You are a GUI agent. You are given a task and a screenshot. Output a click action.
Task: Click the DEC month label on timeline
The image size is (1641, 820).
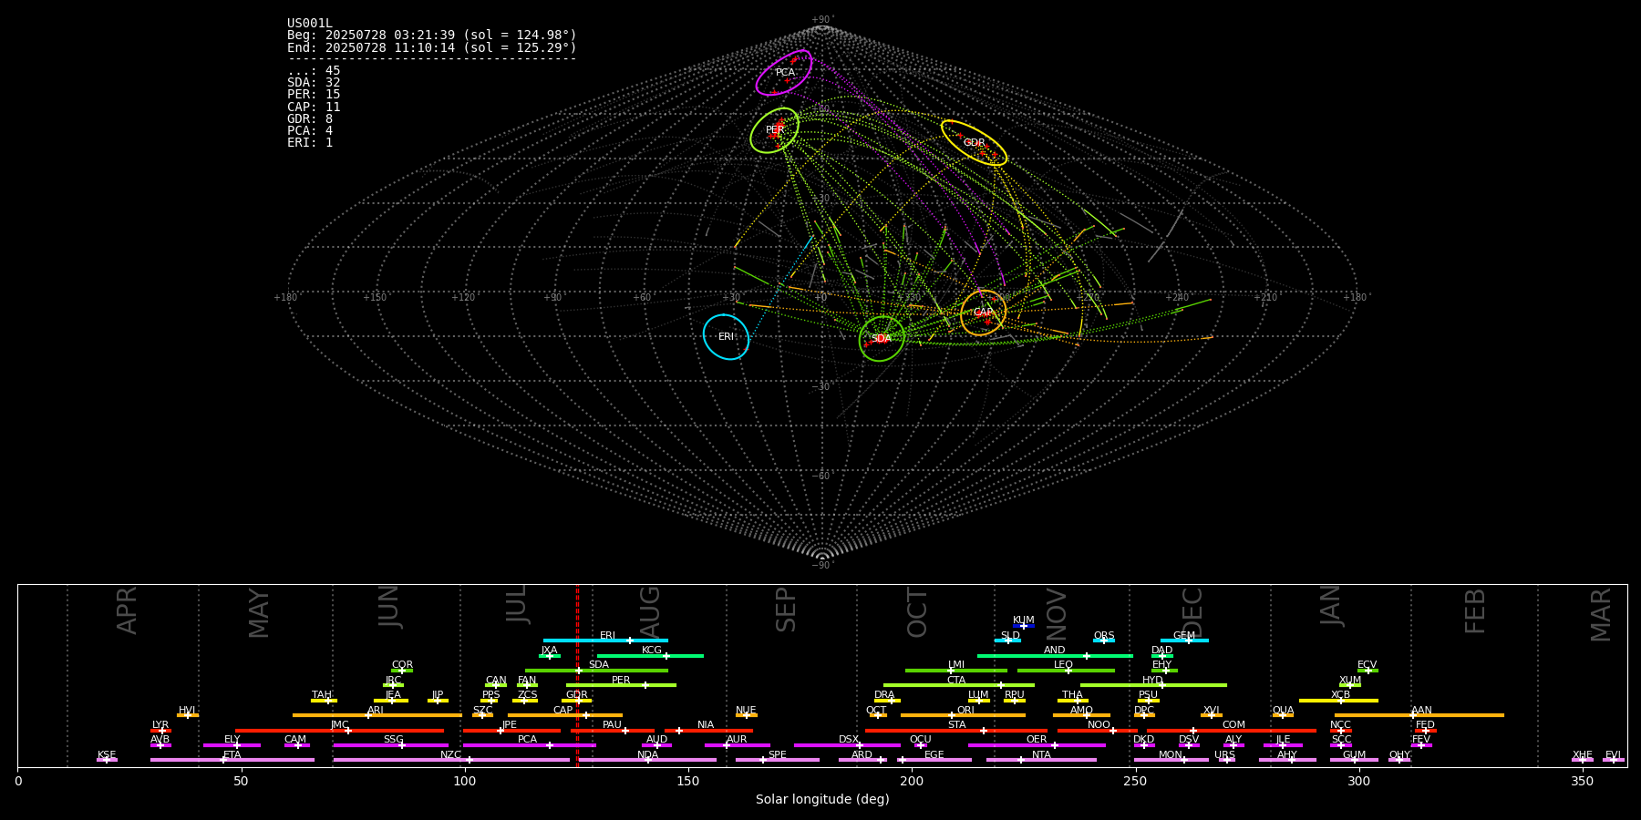coord(1192,612)
